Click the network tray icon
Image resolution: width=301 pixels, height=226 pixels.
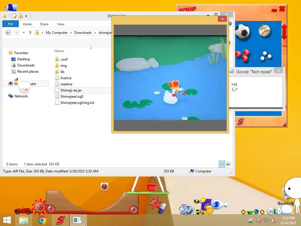pyautogui.click(x=266, y=220)
